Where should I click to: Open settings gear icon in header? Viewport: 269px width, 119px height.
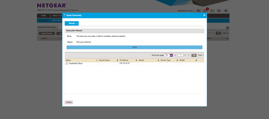tap(226, 11)
